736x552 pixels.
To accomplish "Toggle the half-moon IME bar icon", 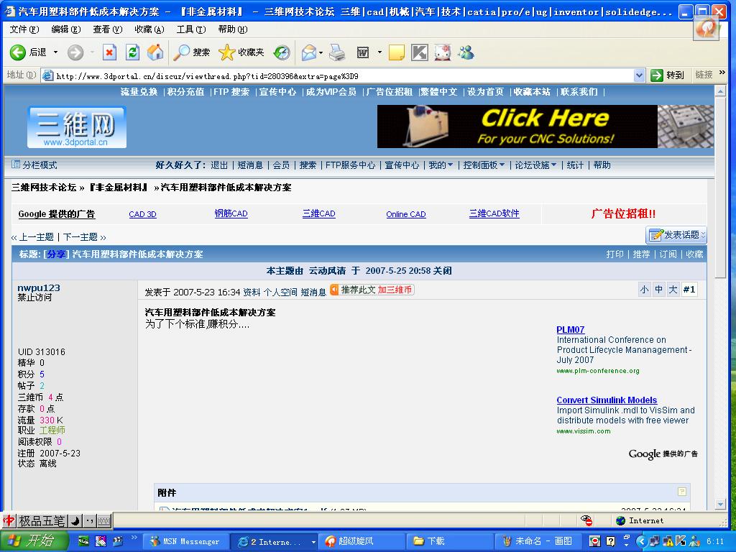I will point(75,520).
